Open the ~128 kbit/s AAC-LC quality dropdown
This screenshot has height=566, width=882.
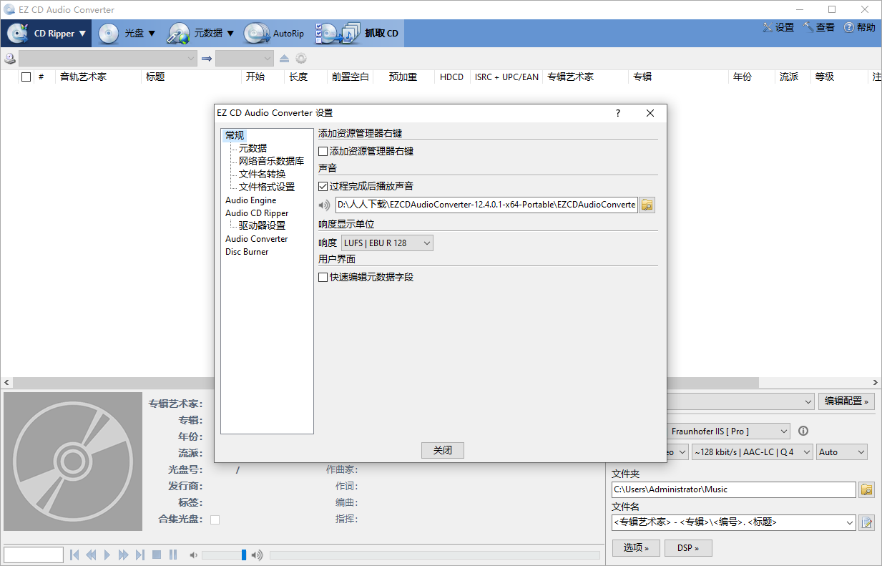coord(752,452)
